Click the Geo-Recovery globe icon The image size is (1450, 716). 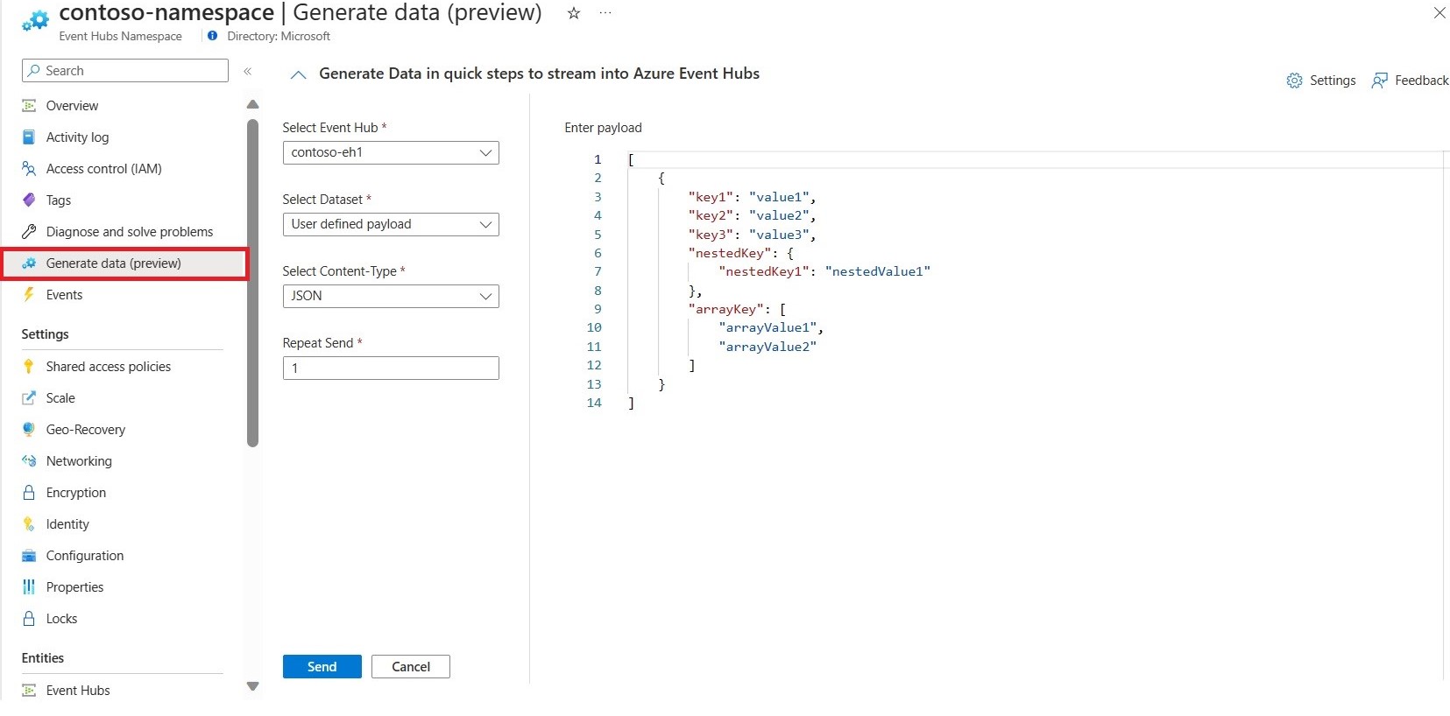(x=29, y=430)
